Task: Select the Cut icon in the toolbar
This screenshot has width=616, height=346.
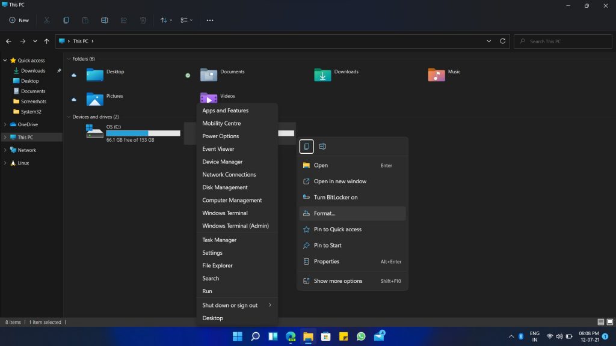Action: (x=46, y=20)
